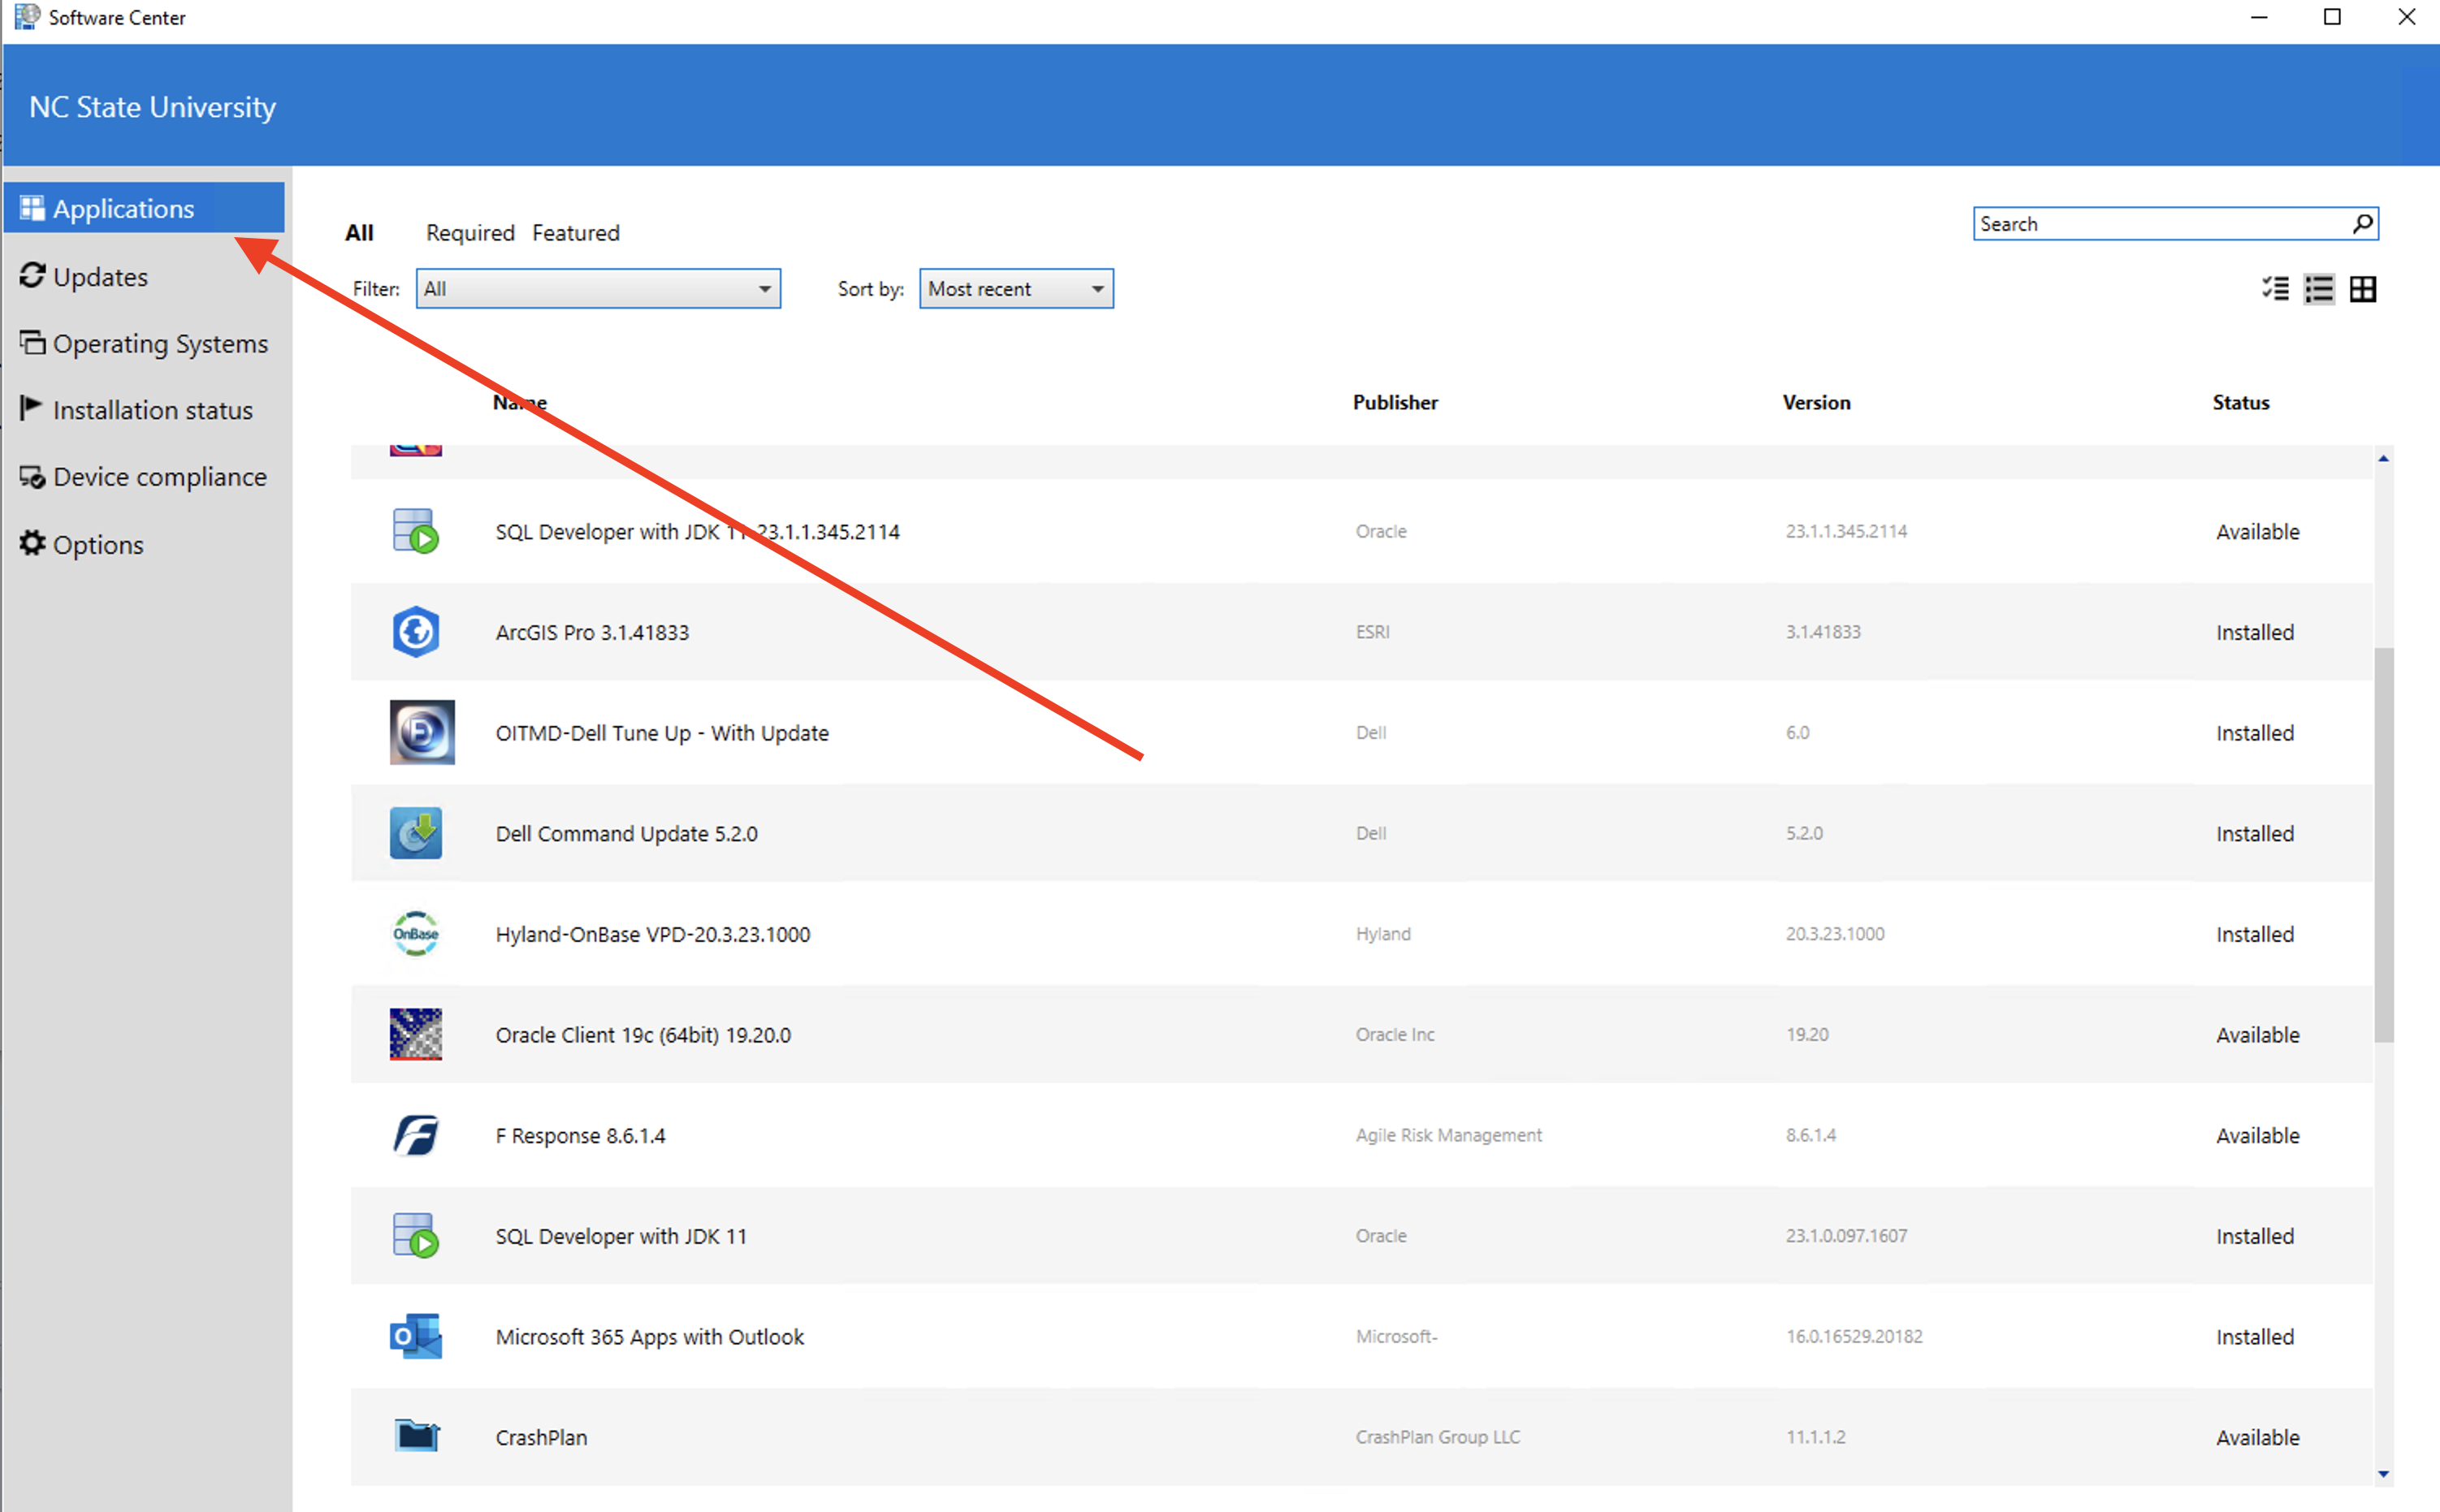2440x1512 pixels.
Task: Select the Options gear in the sidebar
Action: 98,544
